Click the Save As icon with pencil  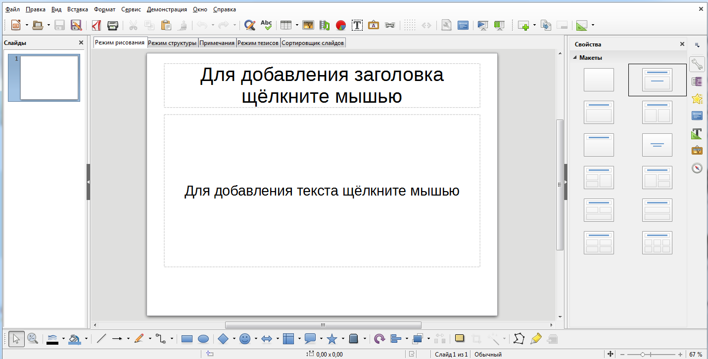tap(76, 25)
